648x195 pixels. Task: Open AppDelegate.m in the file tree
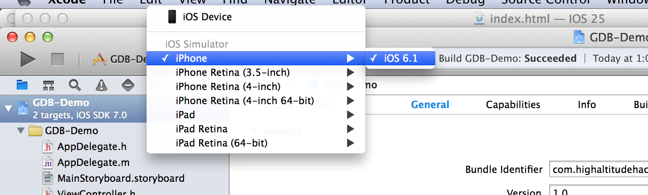(93, 162)
